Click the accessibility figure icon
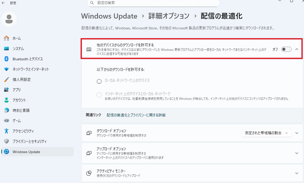 point(6,131)
